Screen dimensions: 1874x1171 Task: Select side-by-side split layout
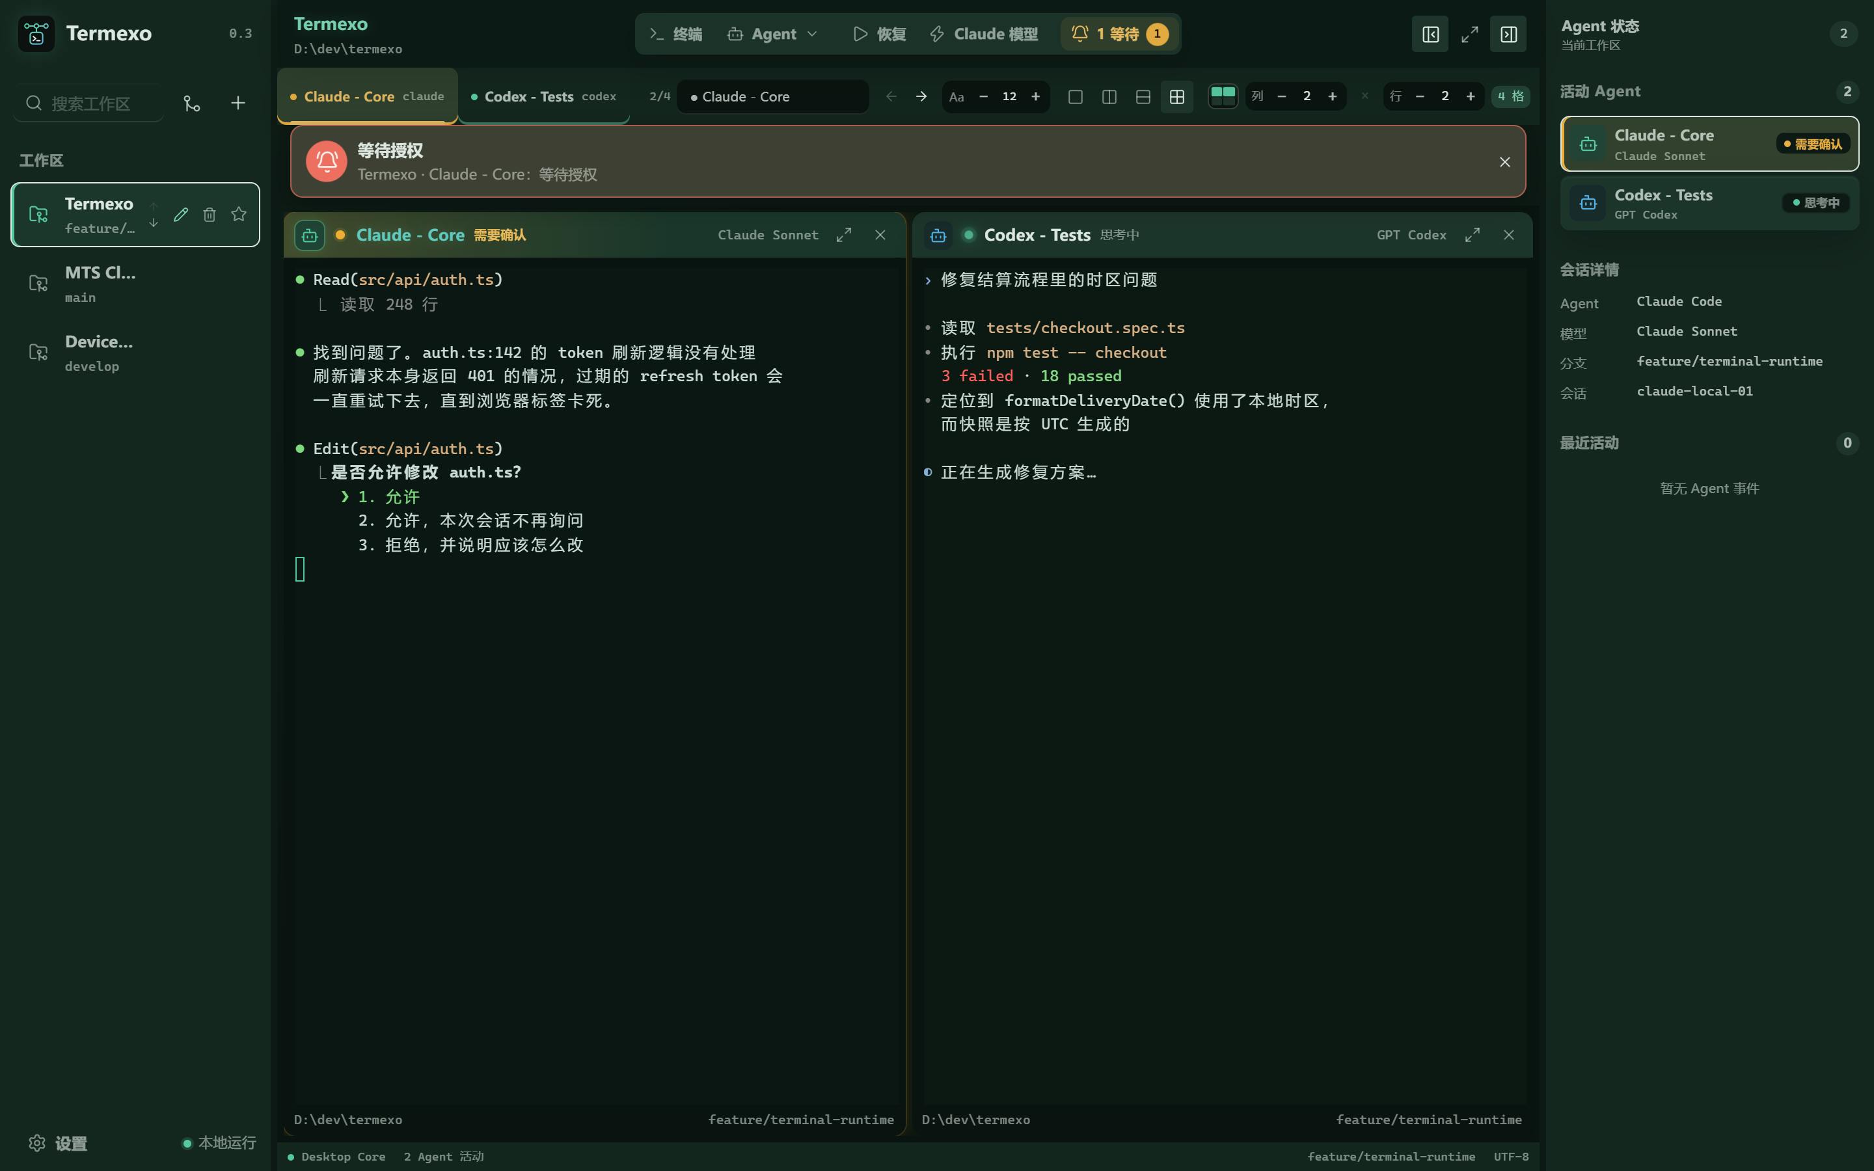point(1109,97)
